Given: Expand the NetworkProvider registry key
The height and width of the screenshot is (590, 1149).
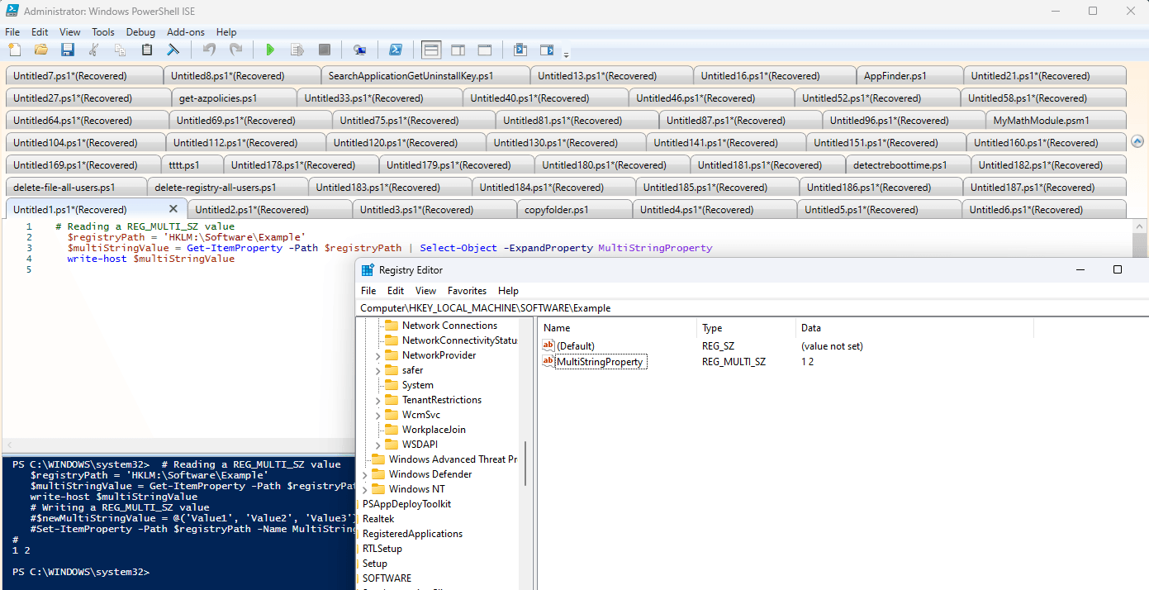Looking at the screenshot, I should pyautogui.click(x=377, y=355).
